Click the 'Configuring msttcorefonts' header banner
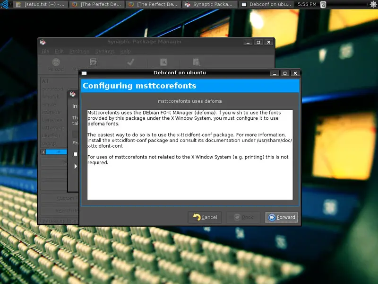This screenshot has width=378, height=284. coord(190,86)
